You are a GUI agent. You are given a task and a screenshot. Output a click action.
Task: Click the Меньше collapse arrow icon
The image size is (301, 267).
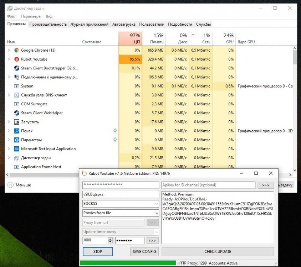pyautogui.click(x=10, y=185)
